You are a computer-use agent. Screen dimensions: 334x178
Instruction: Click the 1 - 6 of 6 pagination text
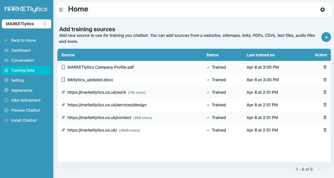tap(304, 169)
